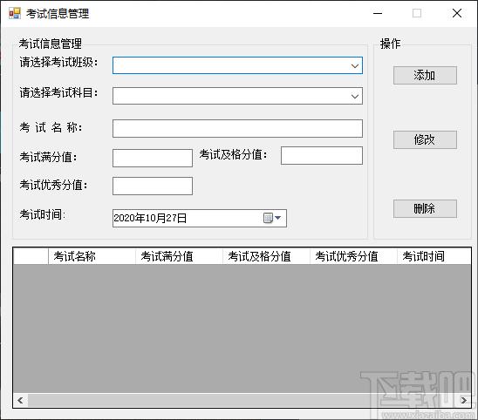
Task: Select the 考试名称 column header
Action: click(x=92, y=256)
